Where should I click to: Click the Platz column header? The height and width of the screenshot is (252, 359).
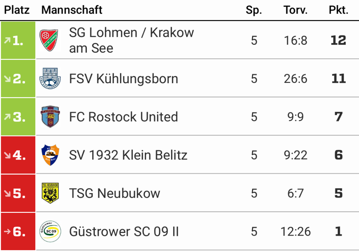click(17, 10)
